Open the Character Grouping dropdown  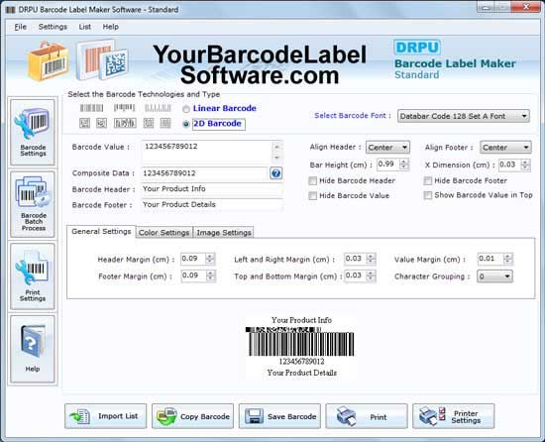tap(494, 276)
